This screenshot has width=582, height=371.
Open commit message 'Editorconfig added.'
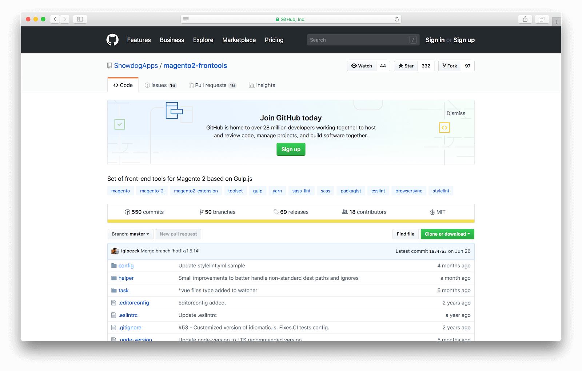coord(202,303)
